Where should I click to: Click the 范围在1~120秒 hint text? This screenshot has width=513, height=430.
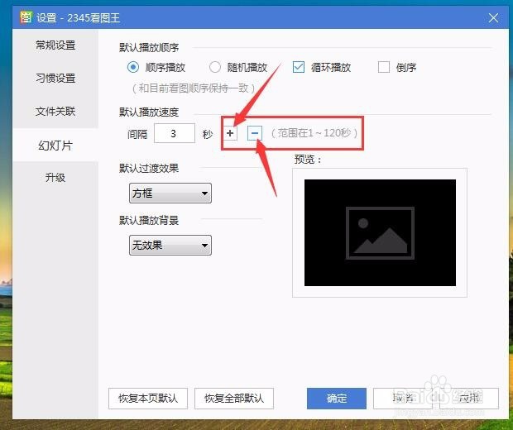pyautogui.click(x=314, y=133)
